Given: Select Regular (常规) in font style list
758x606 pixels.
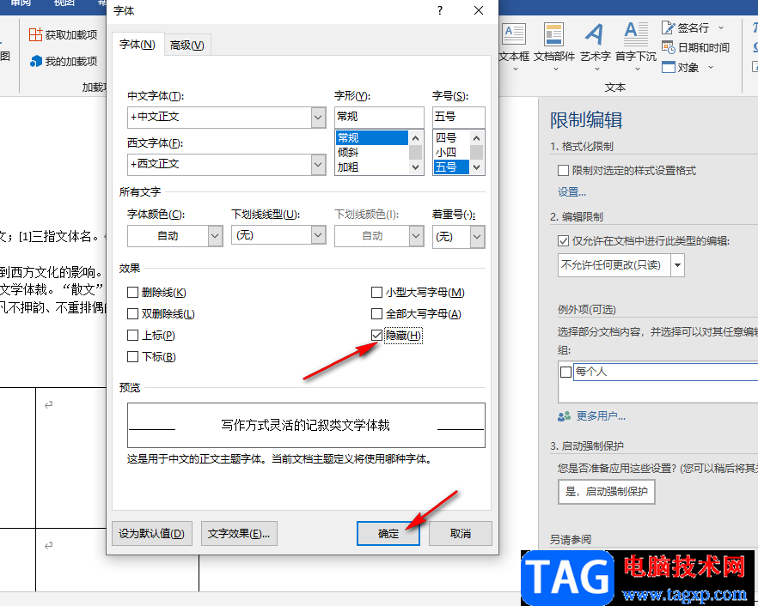Looking at the screenshot, I should [372, 137].
